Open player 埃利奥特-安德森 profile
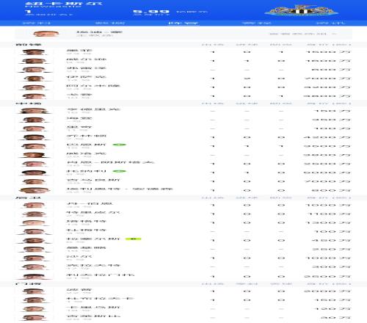 120,189
